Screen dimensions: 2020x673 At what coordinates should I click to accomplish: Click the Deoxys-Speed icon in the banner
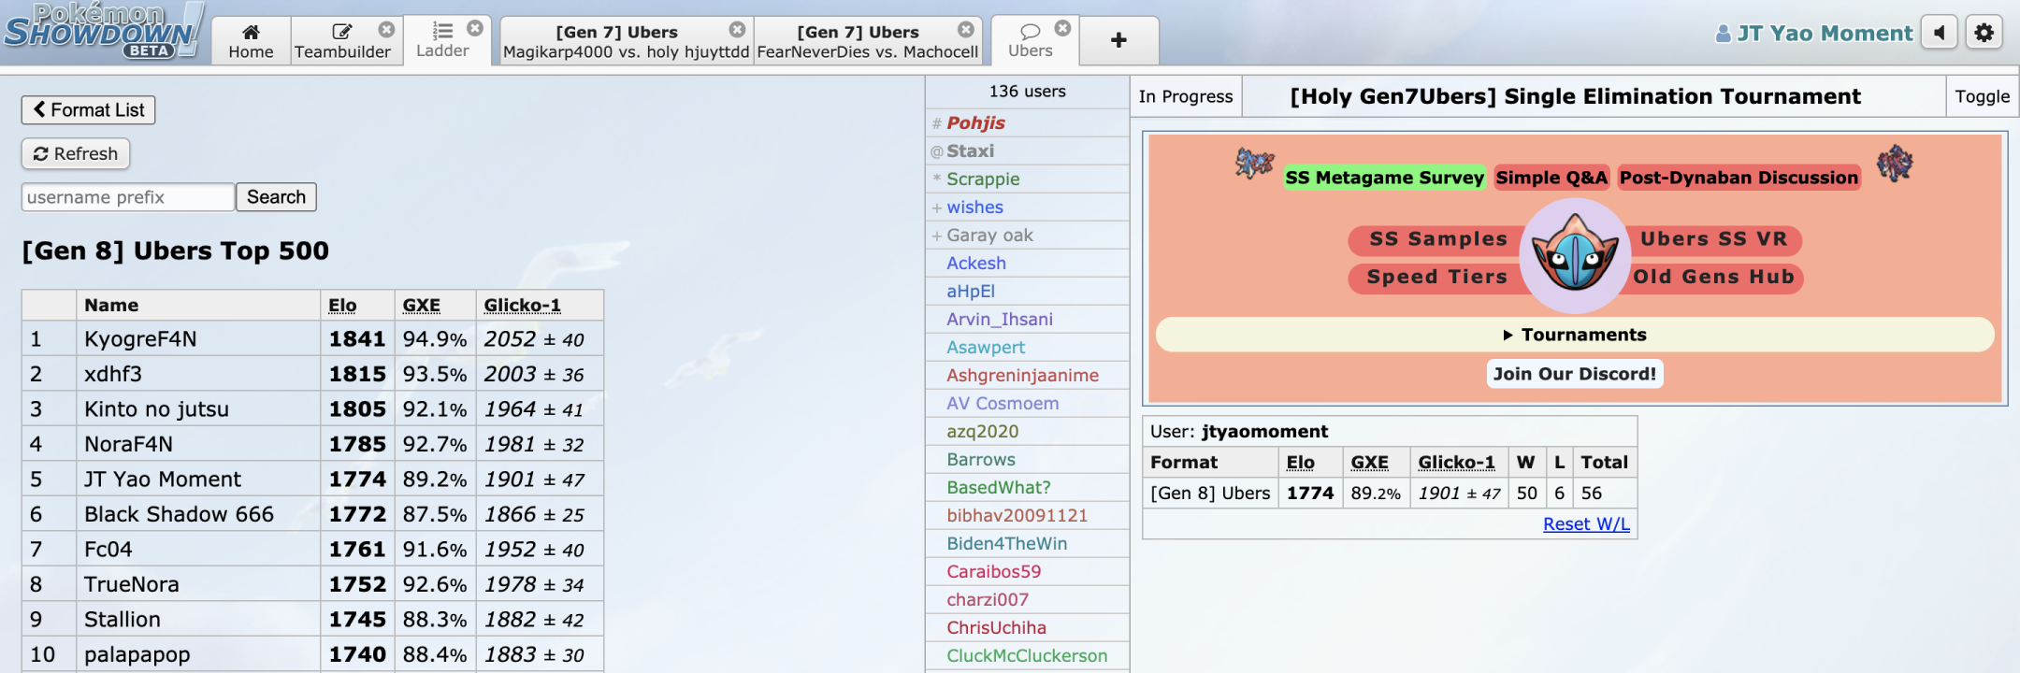pos(1575,256)
